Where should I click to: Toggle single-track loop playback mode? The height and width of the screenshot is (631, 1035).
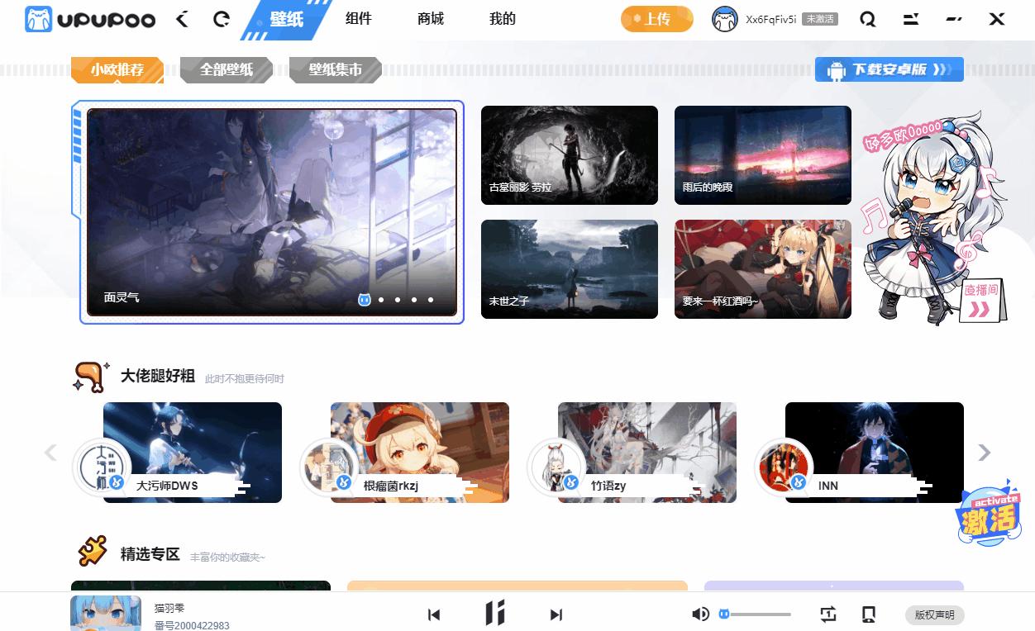coord(828,614)
